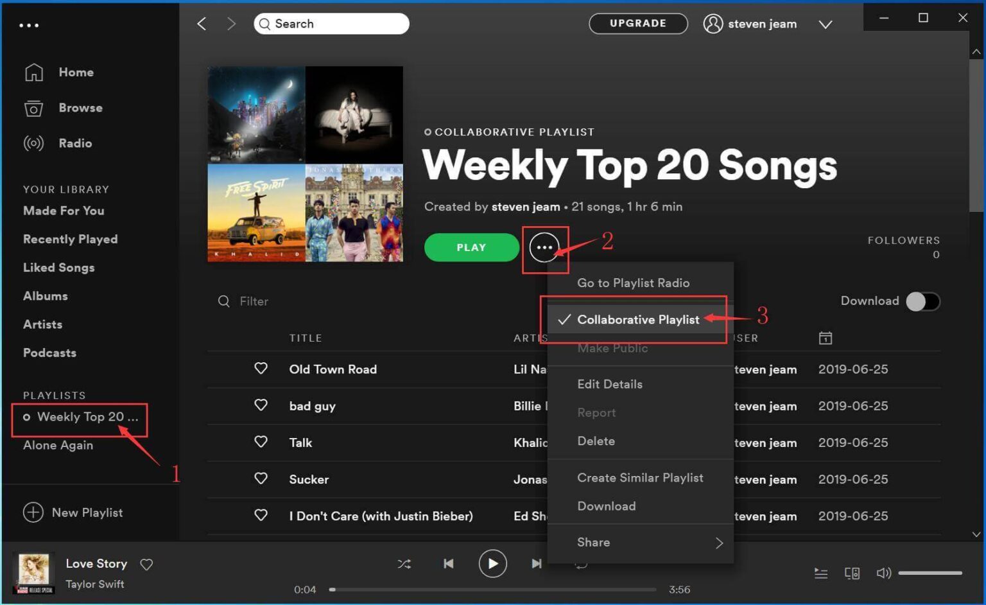Open the play queue icon
The height and width of the screenshot is (605, 986).
tap(820, 573)
